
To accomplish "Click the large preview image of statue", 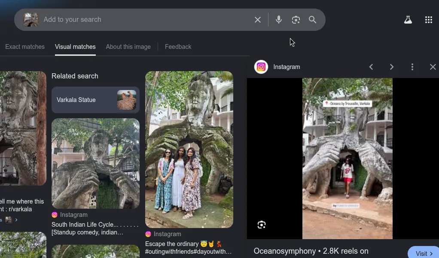I will click(348, 158).
